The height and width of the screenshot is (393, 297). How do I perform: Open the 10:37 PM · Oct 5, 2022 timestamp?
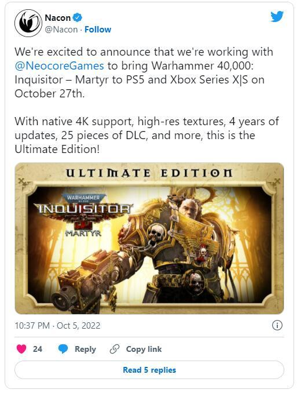57,326
